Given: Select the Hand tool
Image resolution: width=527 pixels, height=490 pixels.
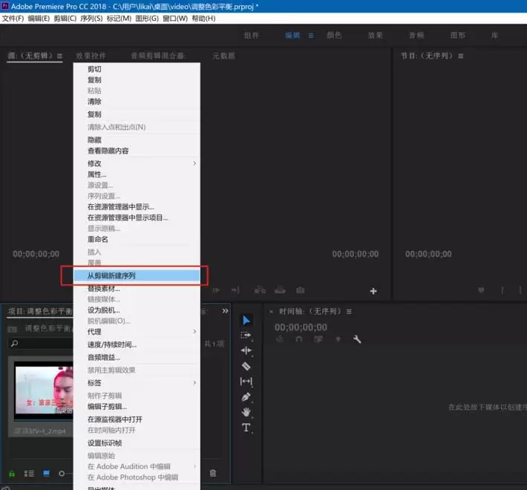Looking at the screenshot, I should point(246,412).
